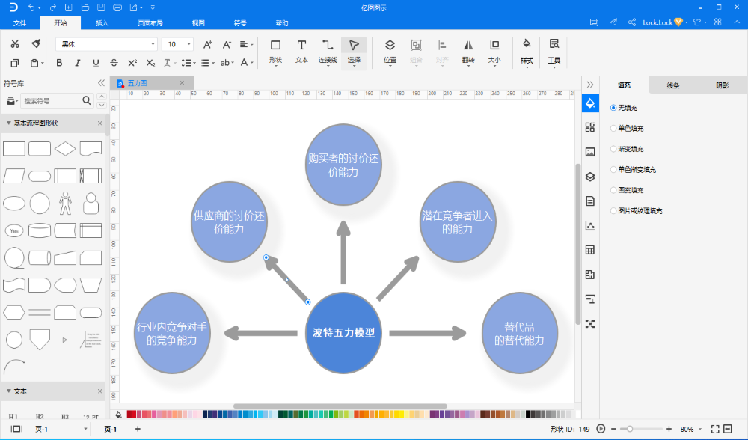Open the 大小 size tool
This screenshot has height=440, width=748.
[494, 52]
